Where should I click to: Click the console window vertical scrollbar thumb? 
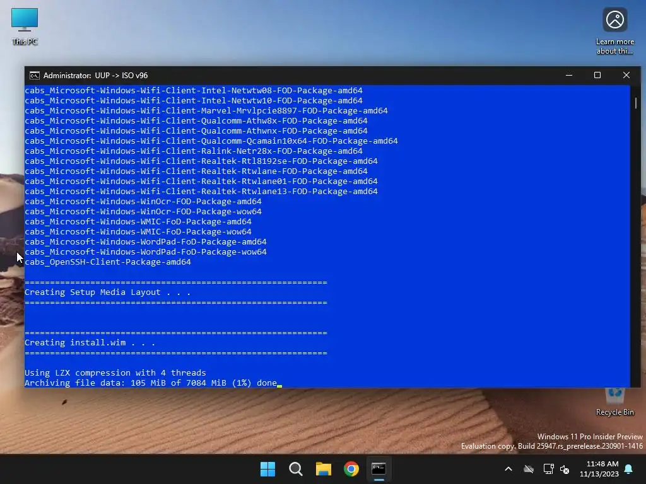pos(636,103)
